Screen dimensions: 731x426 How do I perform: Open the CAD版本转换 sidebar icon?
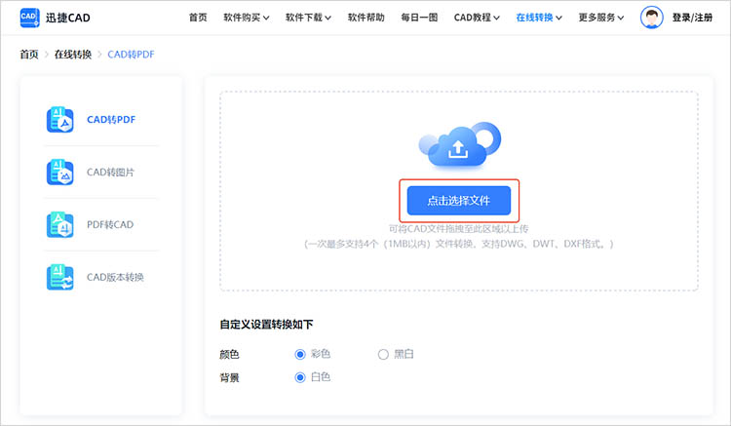60,277
